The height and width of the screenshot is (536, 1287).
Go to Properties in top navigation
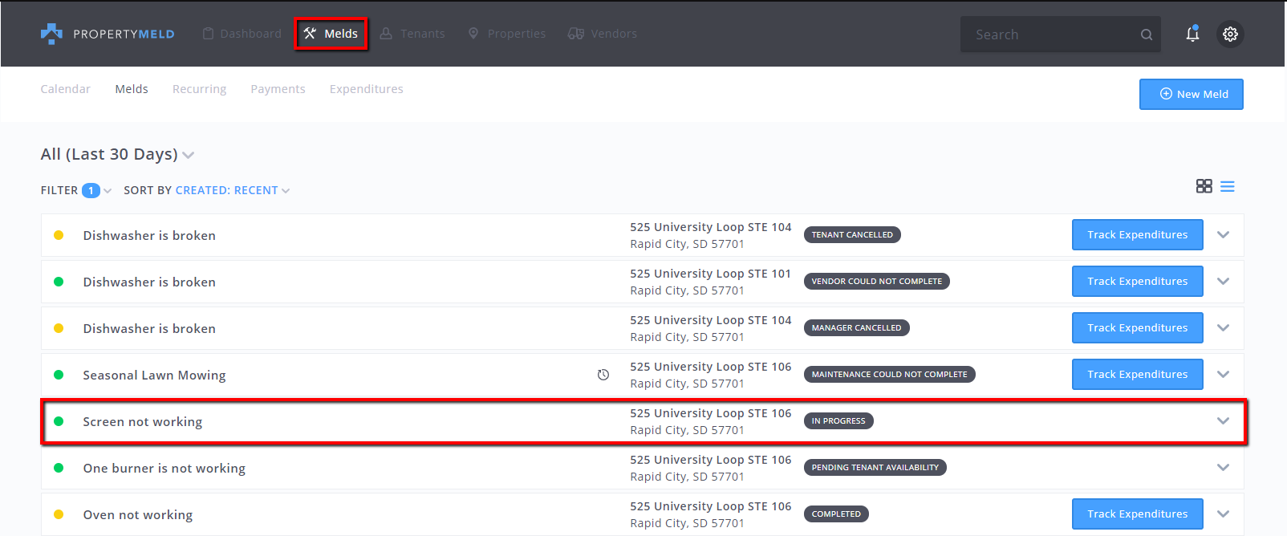coord(507,34)
